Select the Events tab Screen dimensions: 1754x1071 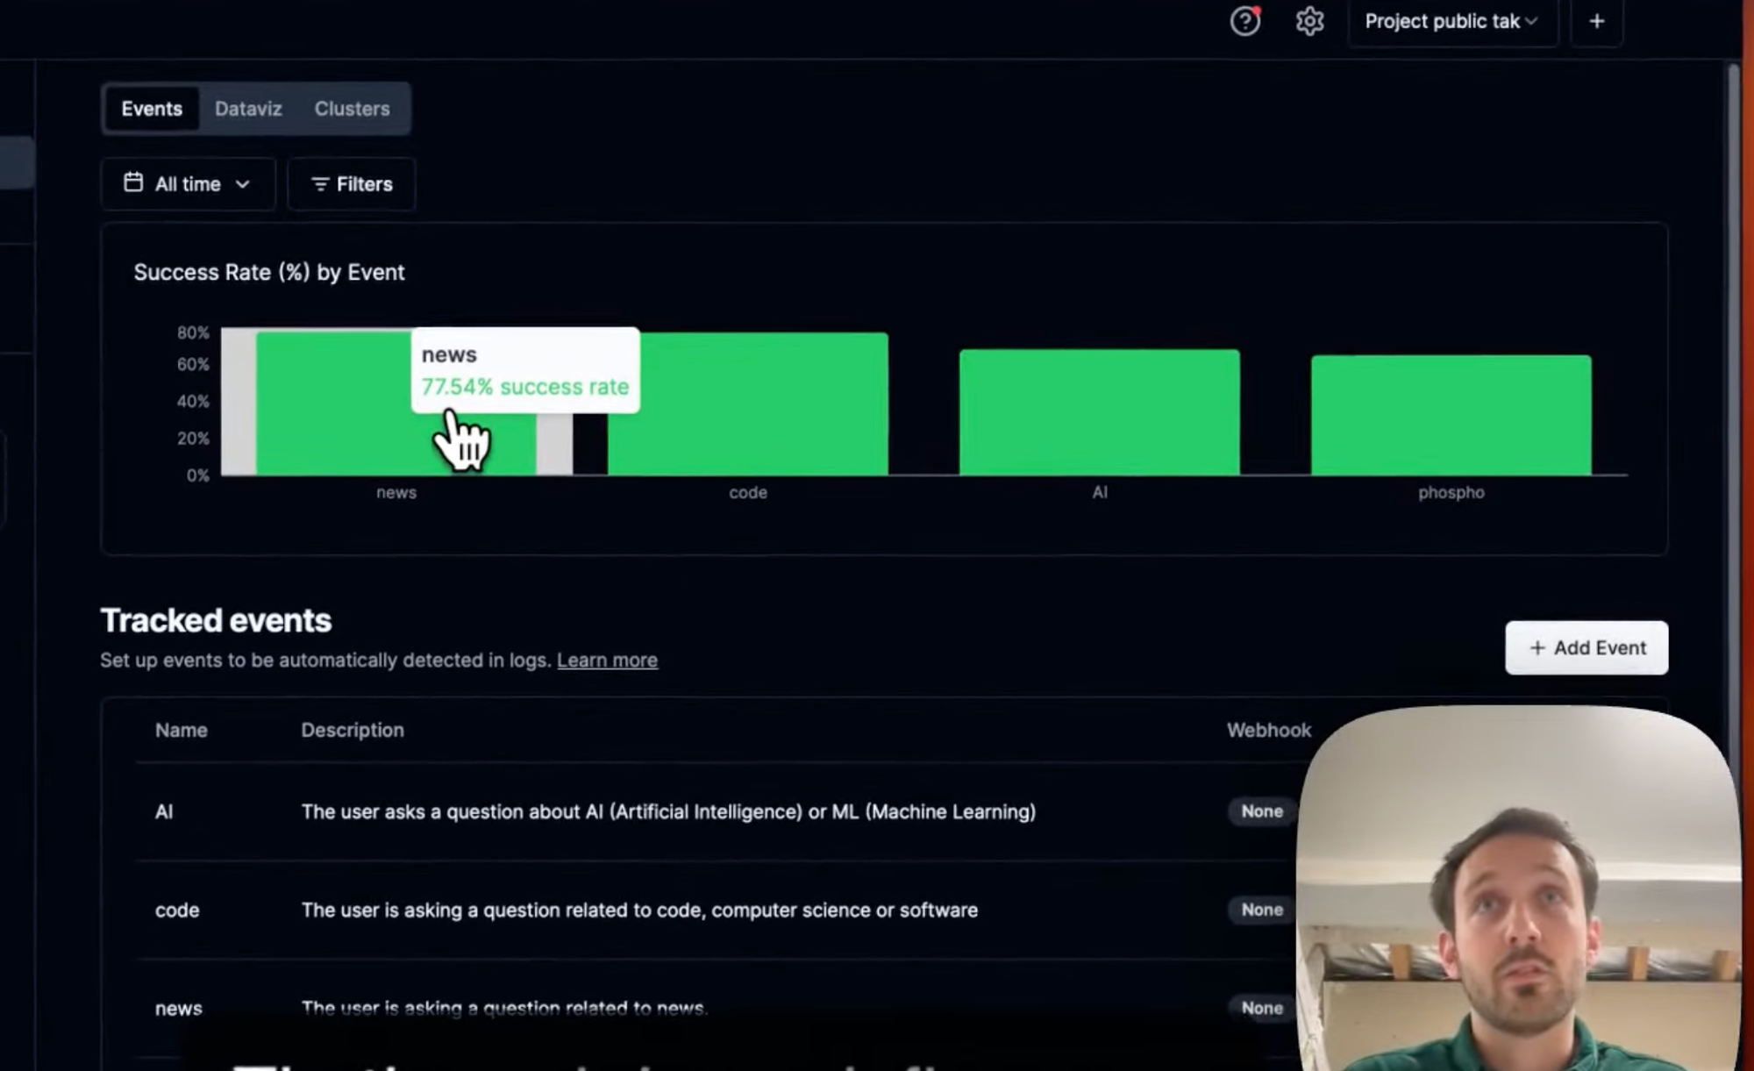tap(152, 108)
